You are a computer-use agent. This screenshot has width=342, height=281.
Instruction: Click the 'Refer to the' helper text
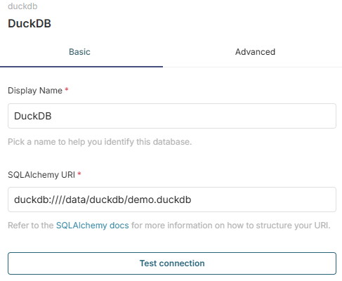[x=31, y=226]
